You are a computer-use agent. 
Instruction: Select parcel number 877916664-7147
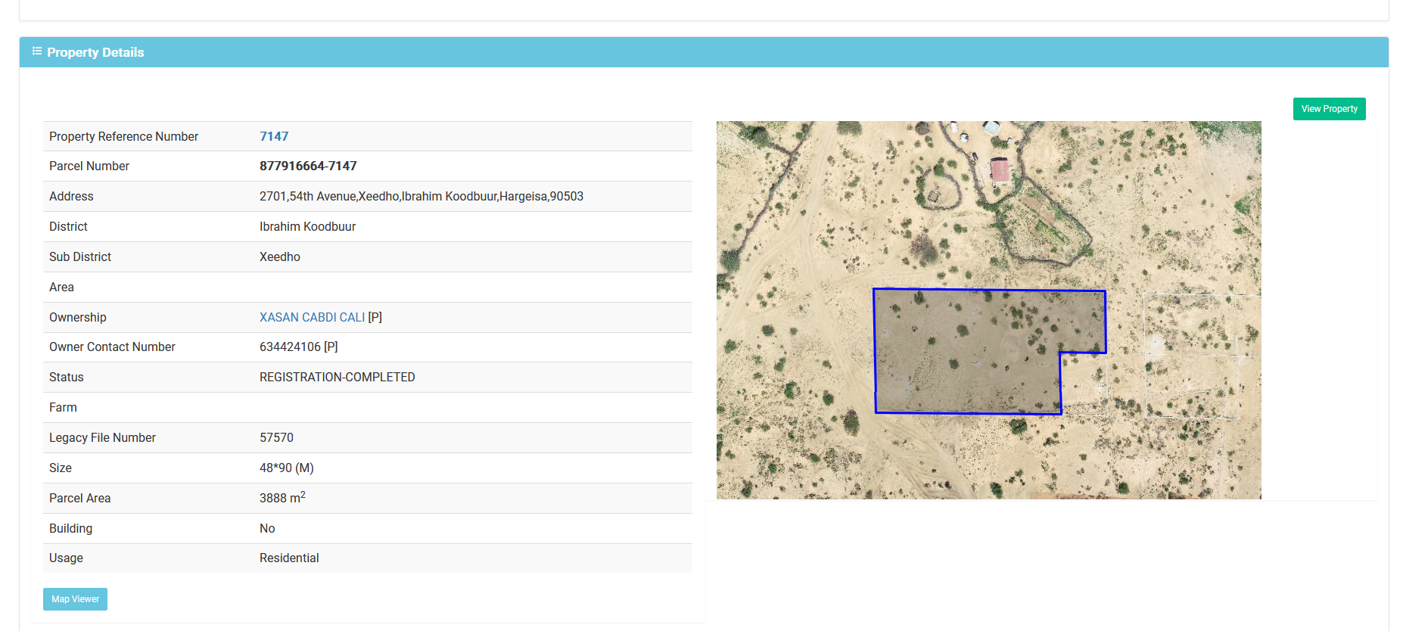coord(308,166)
